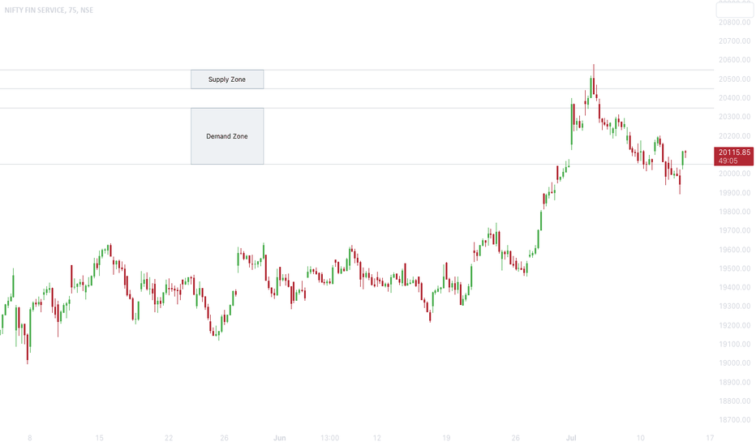
Task: Click the empty rounded box at top-right corner
Action: (x=734, y=10)
